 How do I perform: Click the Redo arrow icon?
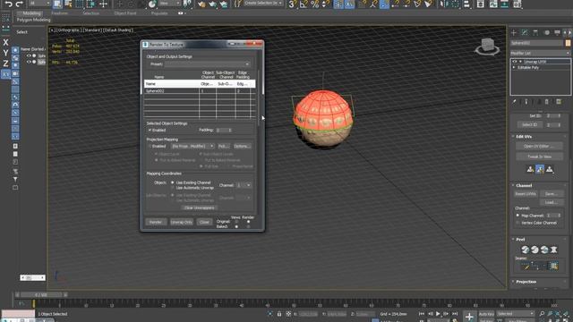click(x=20, y=4)
